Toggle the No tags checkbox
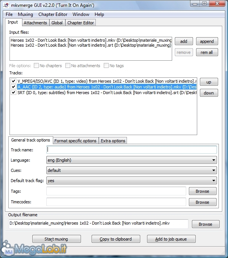The width and height of the screenshot is (228, 258). (106, 66)
